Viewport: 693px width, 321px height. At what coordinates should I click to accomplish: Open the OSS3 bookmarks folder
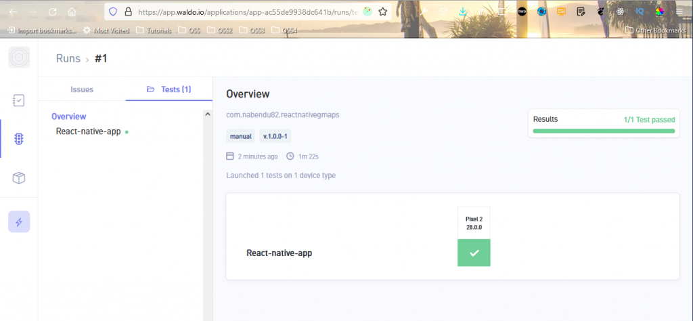(x=252, y=30)
